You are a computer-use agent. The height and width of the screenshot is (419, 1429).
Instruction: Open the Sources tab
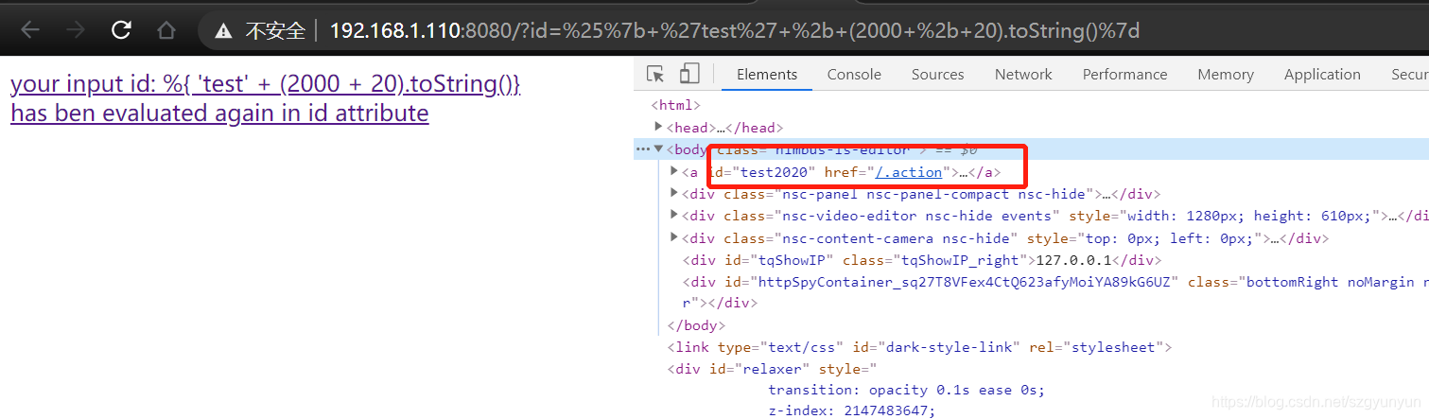click(938, 74)
